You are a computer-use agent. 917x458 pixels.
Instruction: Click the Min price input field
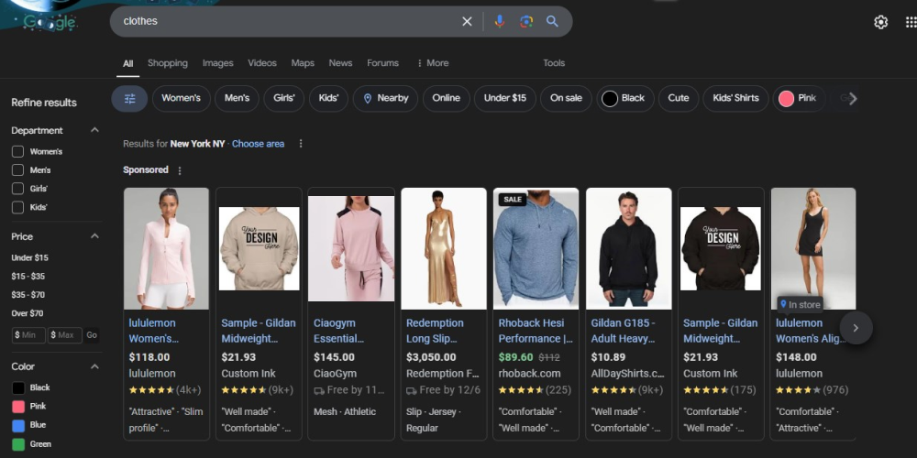[x=28, y=335]
